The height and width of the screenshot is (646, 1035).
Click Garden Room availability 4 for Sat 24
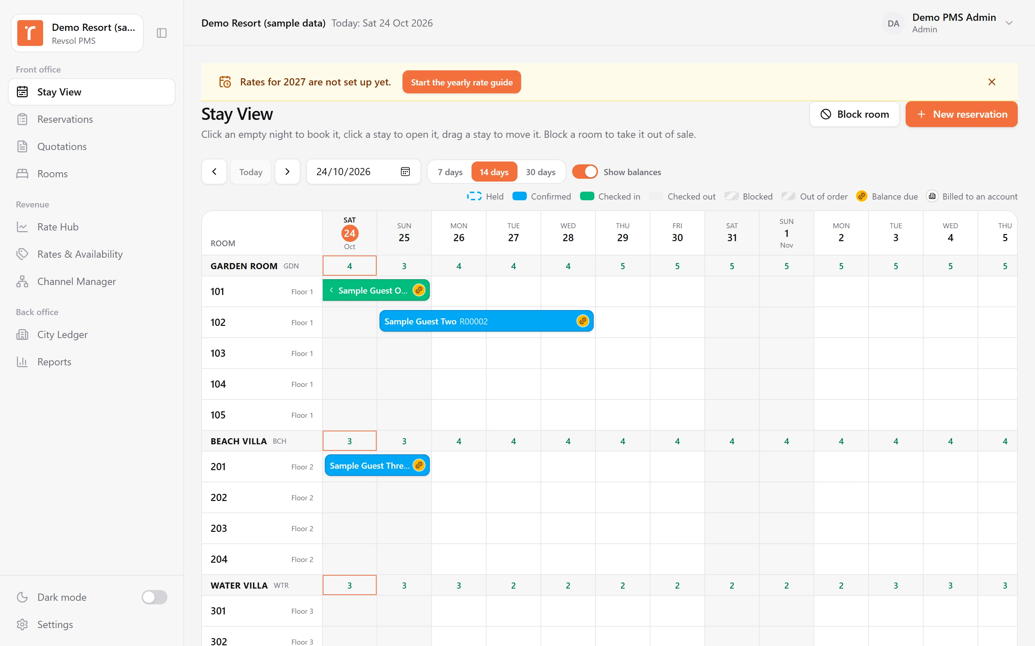point(349,266)
